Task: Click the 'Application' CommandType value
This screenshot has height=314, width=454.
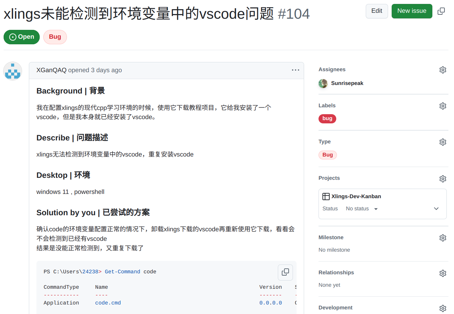Action: [x=61, y=303]
